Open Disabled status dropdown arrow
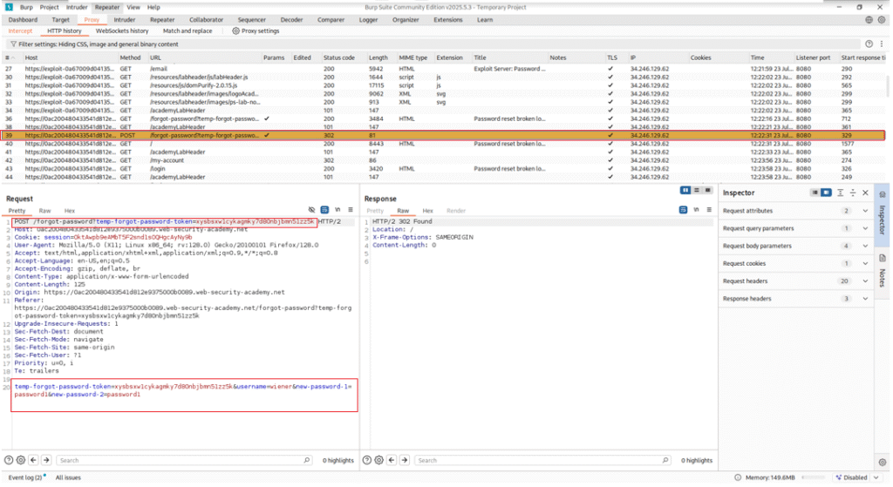 point(876,477)
